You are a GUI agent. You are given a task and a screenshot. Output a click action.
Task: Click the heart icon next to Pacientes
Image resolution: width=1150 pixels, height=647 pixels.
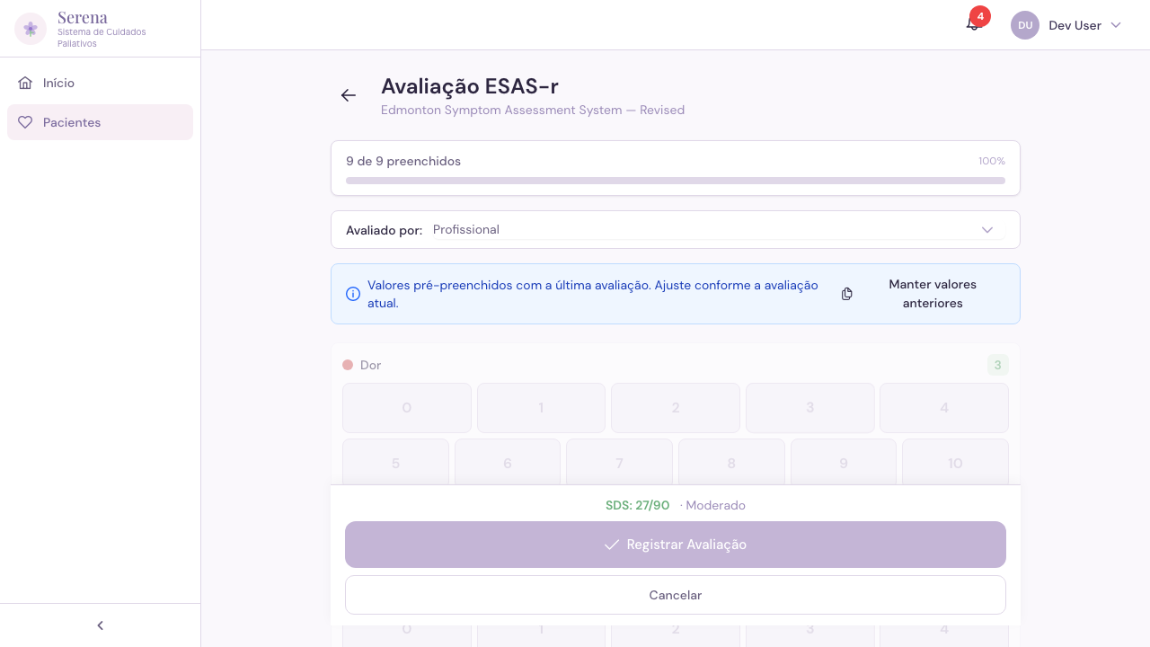click(x=25, y=122)
